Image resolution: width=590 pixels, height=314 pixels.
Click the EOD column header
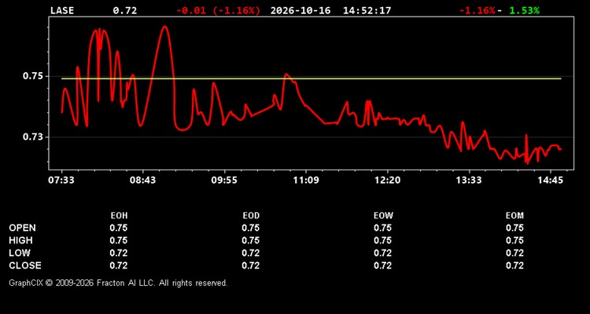251,216
